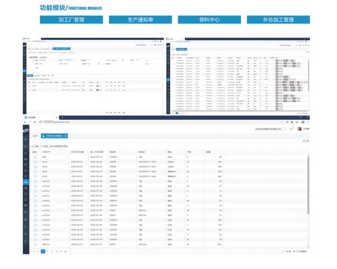This screenshot has height=269, width=337.
Task: Open the highlighted blue sidebar module icon in large window
Action: 26,182
